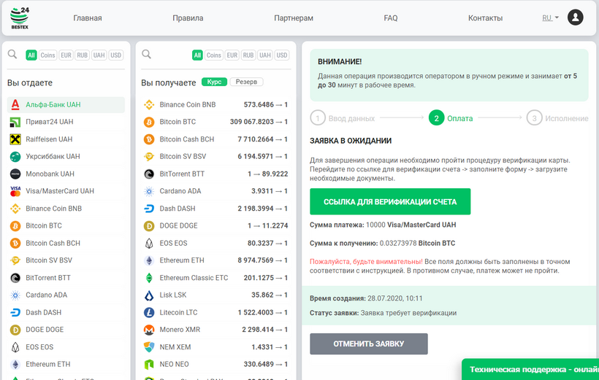Click the Bestex 24 logo
The width and height of the screenshot is (599, 380).
pos(20,18)
